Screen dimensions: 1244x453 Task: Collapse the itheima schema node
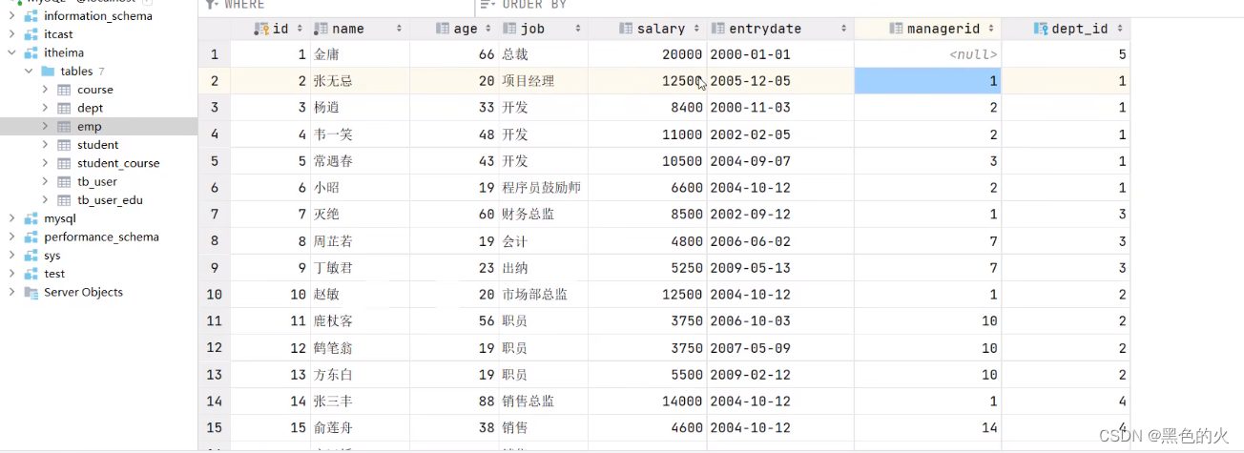tap(11, 52)
